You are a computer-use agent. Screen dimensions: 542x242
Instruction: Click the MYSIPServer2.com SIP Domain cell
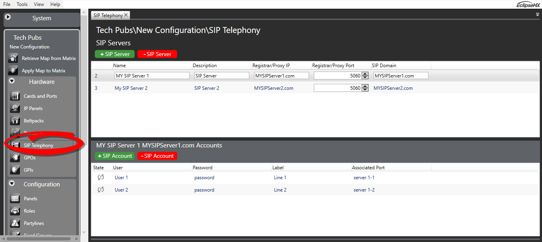[393, 88]
